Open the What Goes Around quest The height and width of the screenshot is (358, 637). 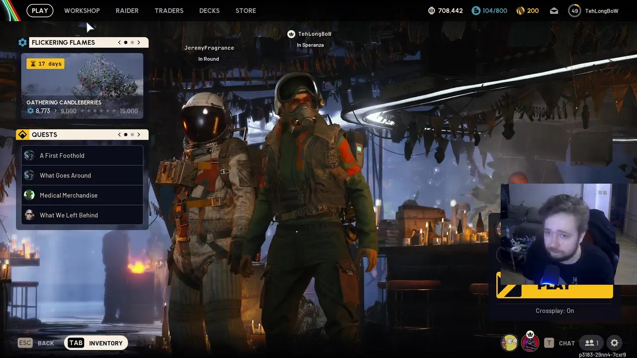pos(82,176)
